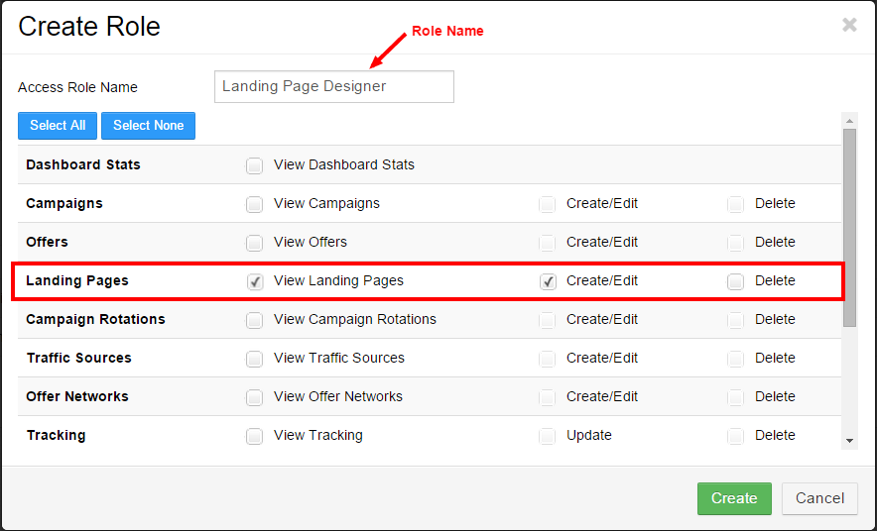Screen dimensions: 877x531
Task: Check the View Campaigns checkbox
Action: [x=255, y=204]
